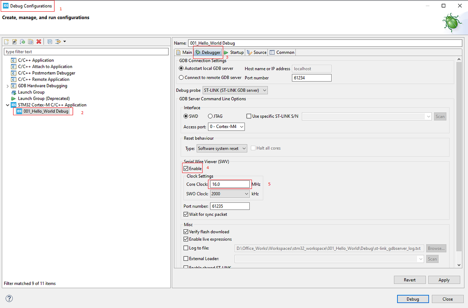Select the JTAG interface radio button
Screen dimensions: 468x308
point(210,116)
